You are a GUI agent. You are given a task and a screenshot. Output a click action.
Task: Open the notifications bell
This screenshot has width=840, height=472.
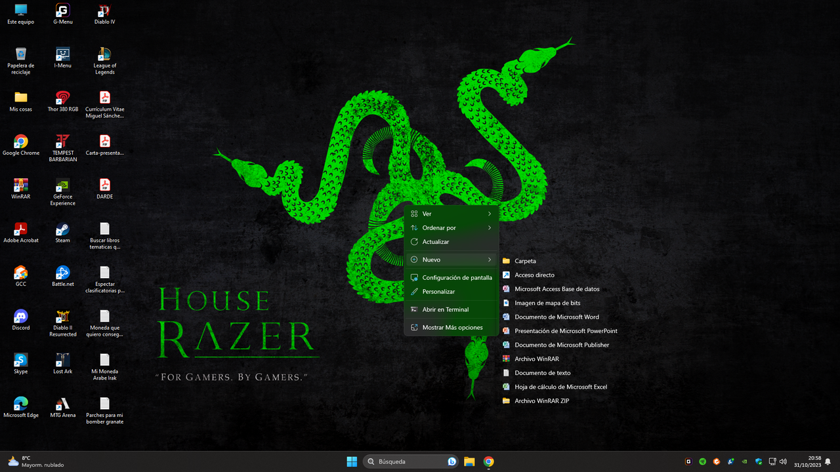[828, 462]
